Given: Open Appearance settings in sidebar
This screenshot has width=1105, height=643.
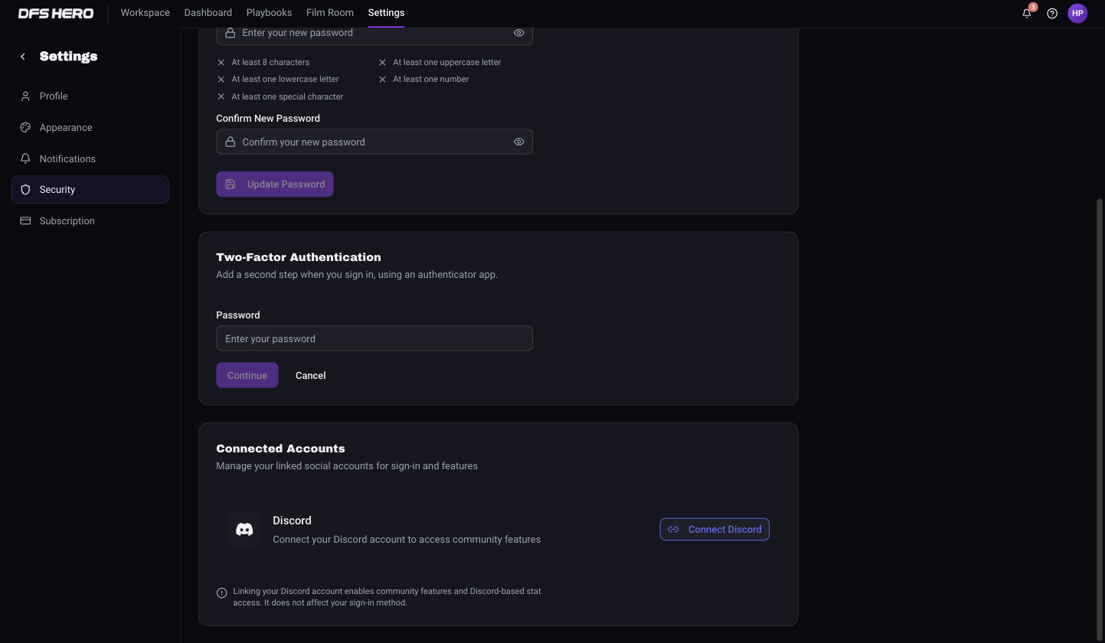Looking at the screenshot, I should pyautogui.click(x=90, y=128).
